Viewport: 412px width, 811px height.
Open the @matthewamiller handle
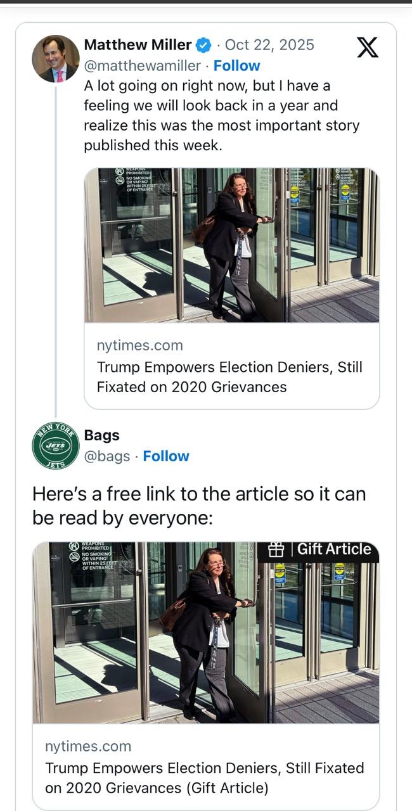pyautogui.click(x=142, y=66)
